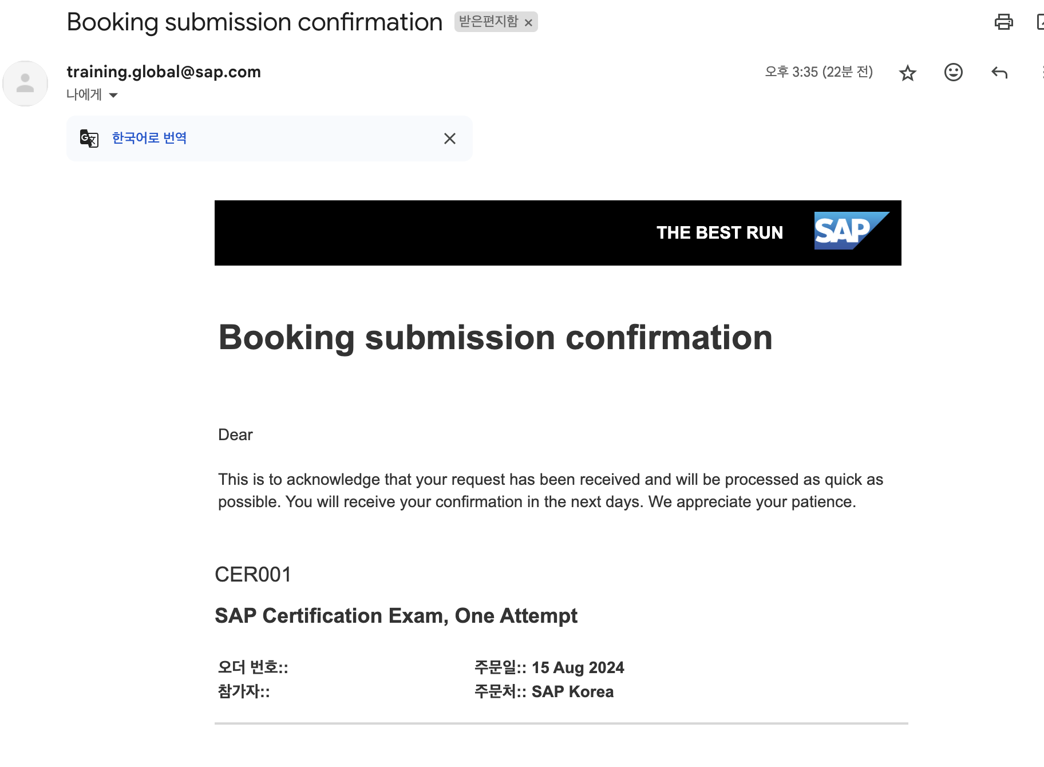Viewport: 1044px width, 767px height.
Task: Click the print all icon
Action: click(x=1003, y=22)
